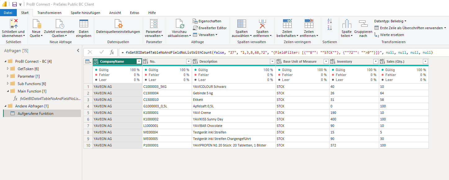Open the No. column filter dropdown
This screenshot has height=180, width=449.
(x=188, y=61)
